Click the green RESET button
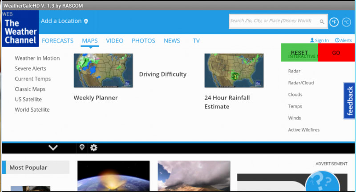The image size is (356, 192). tap(299, 52)
